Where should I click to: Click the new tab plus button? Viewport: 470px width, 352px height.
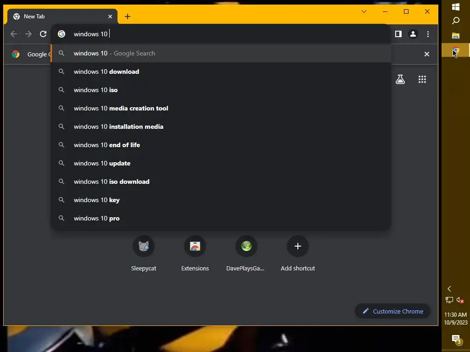click(128, 16)
